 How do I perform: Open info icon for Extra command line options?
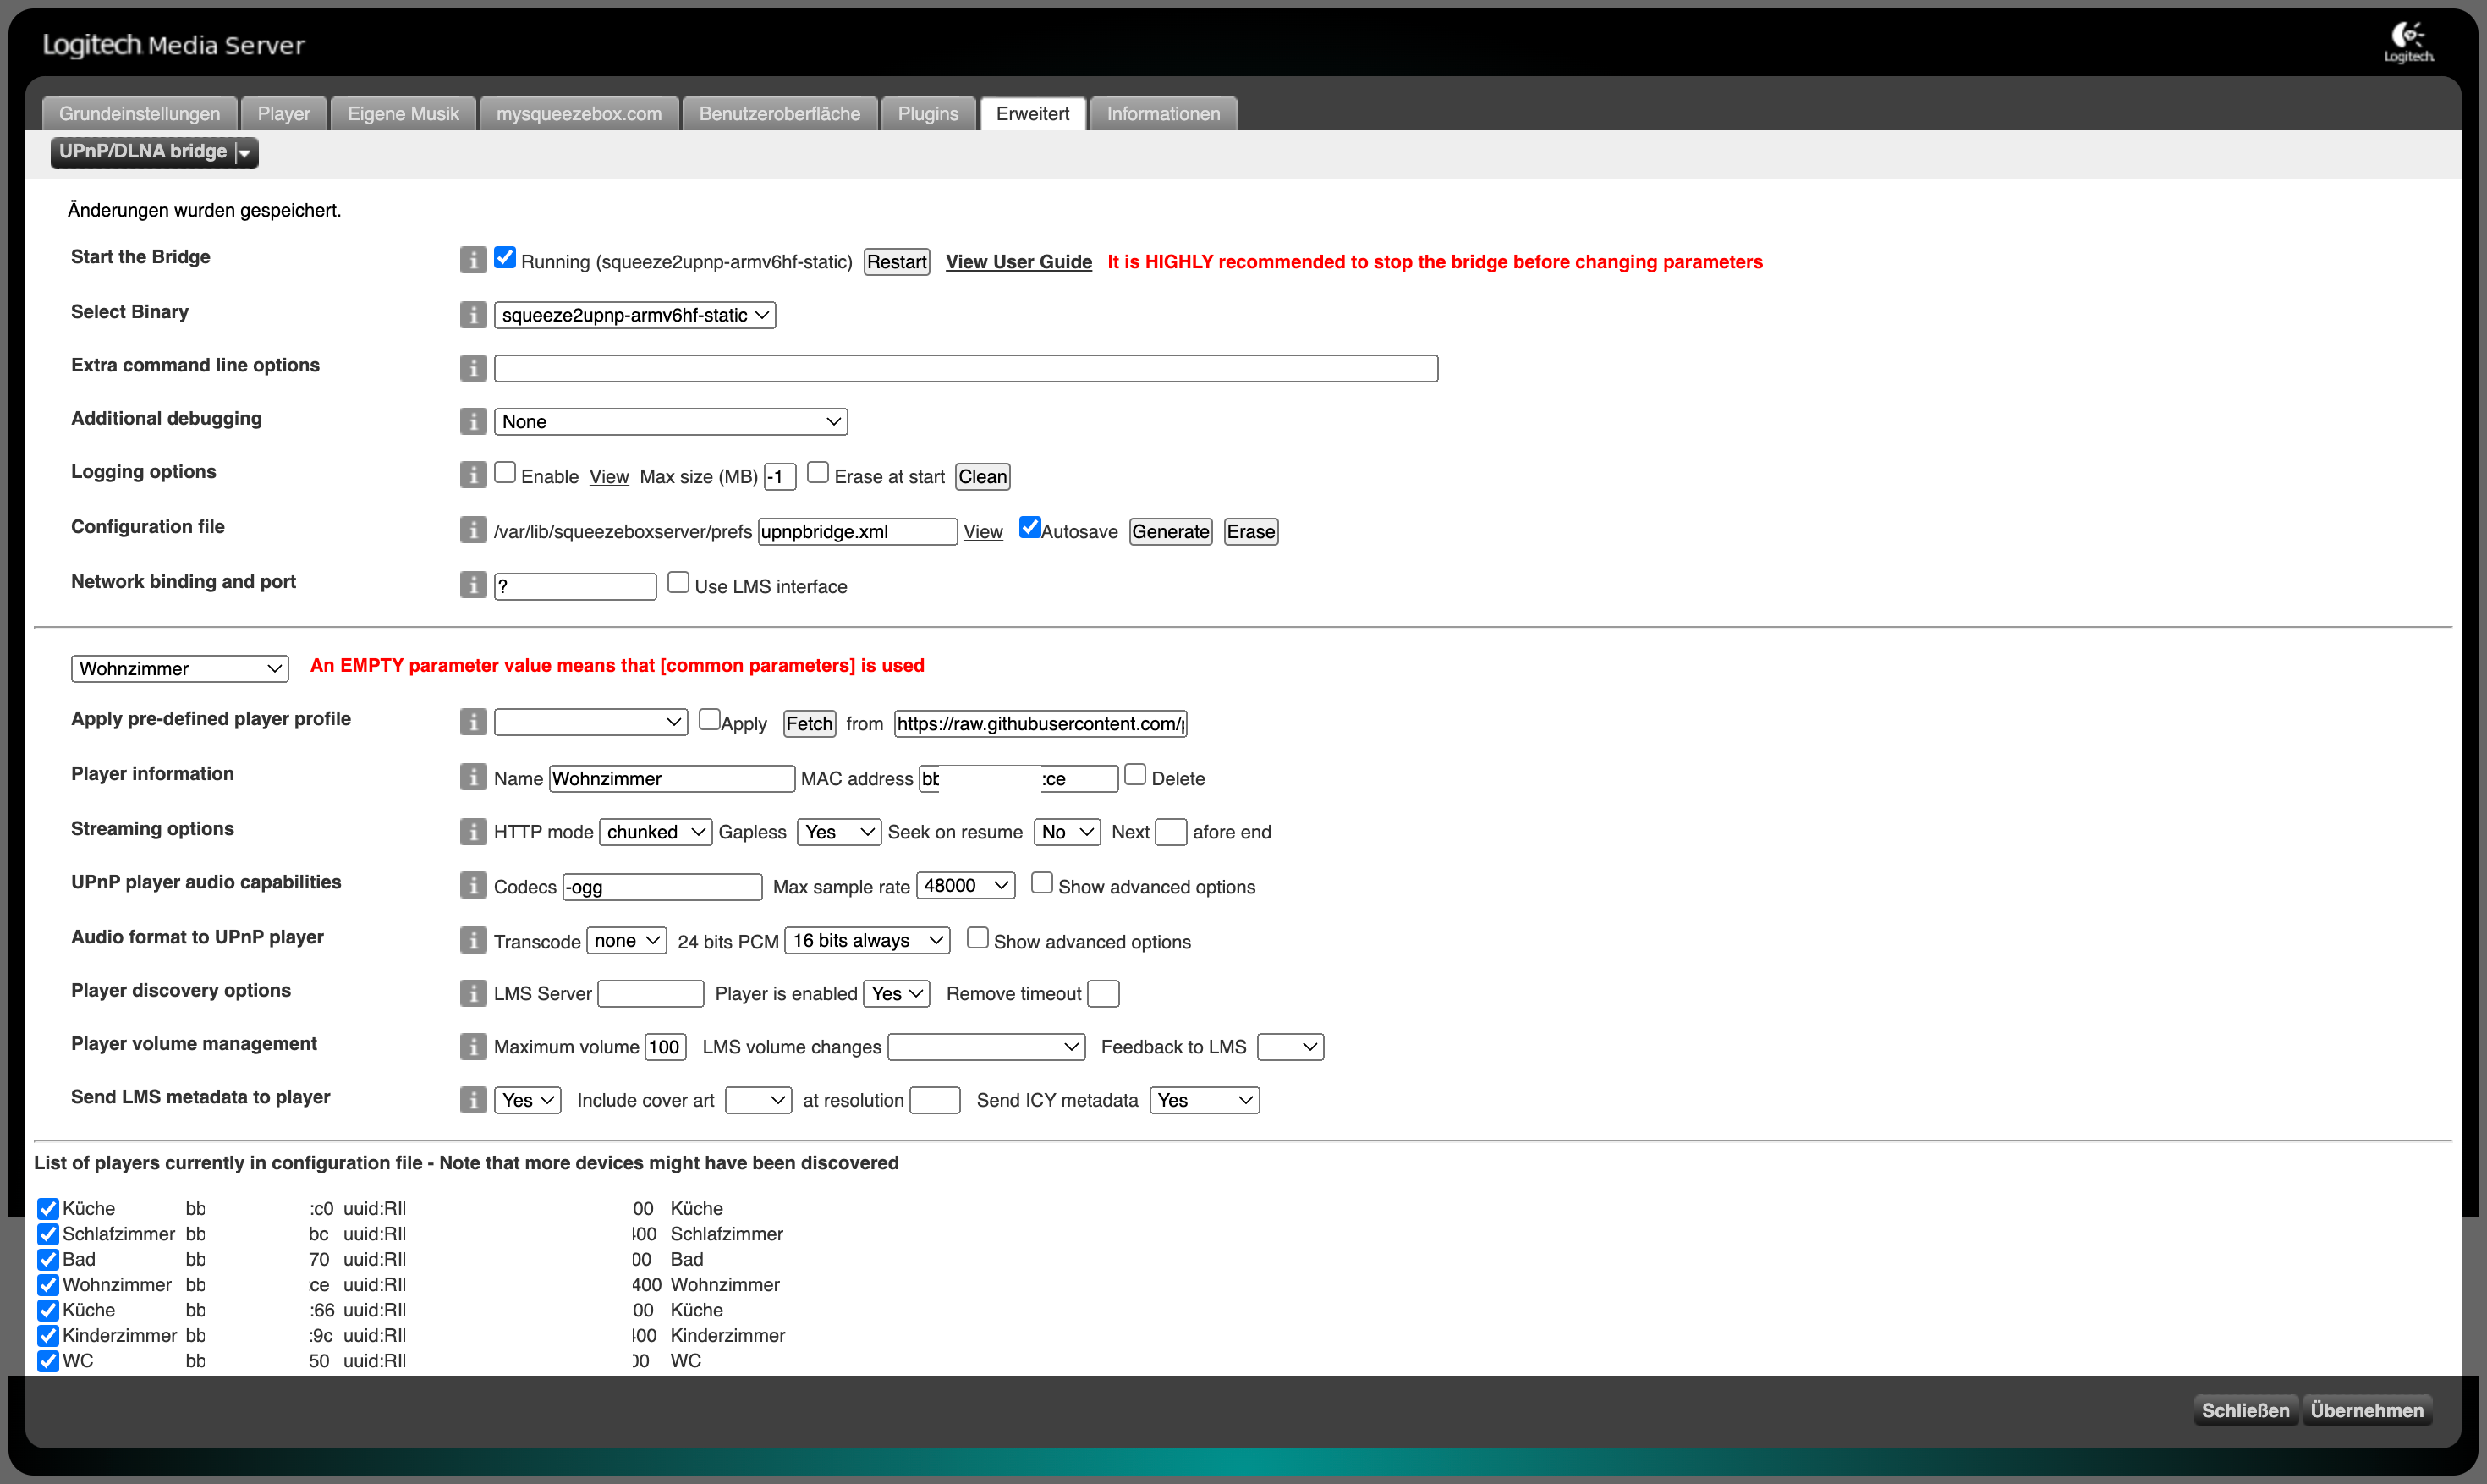coord(473,368)
